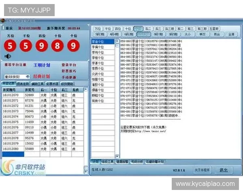Choose the 5码3期 plan button
243x194 pixels.
point(100,34)
